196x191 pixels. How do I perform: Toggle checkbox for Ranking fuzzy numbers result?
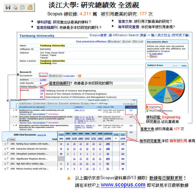16,110
